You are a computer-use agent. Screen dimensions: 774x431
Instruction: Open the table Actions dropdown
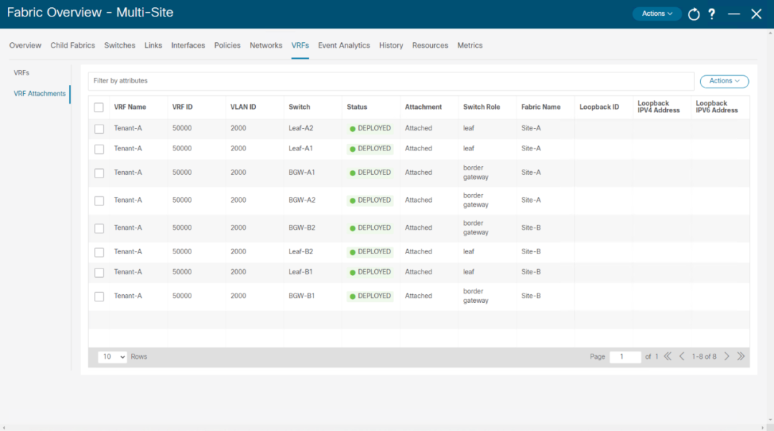[x=724, y=81]
